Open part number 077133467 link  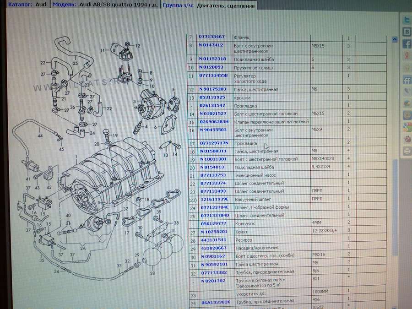pos(211,37)
